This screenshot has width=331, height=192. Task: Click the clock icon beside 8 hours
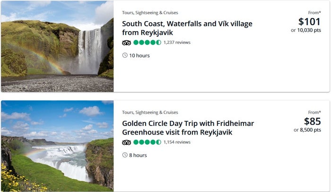point(125,155)
